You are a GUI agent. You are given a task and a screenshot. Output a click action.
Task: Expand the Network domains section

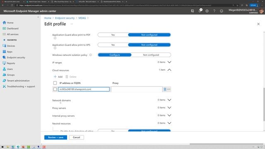[x=169, y=100]
